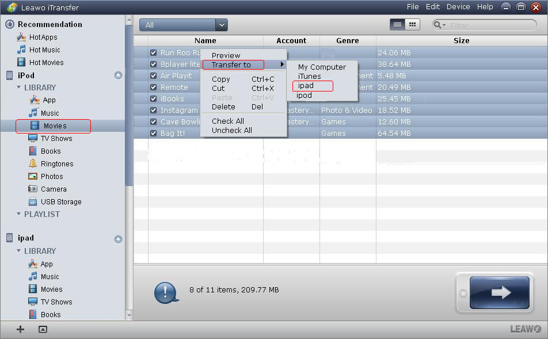
Task: Open TV Shows under ipad library
Action: pos(50,302)
